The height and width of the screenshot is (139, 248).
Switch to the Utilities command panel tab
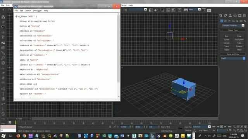[245, 15]
